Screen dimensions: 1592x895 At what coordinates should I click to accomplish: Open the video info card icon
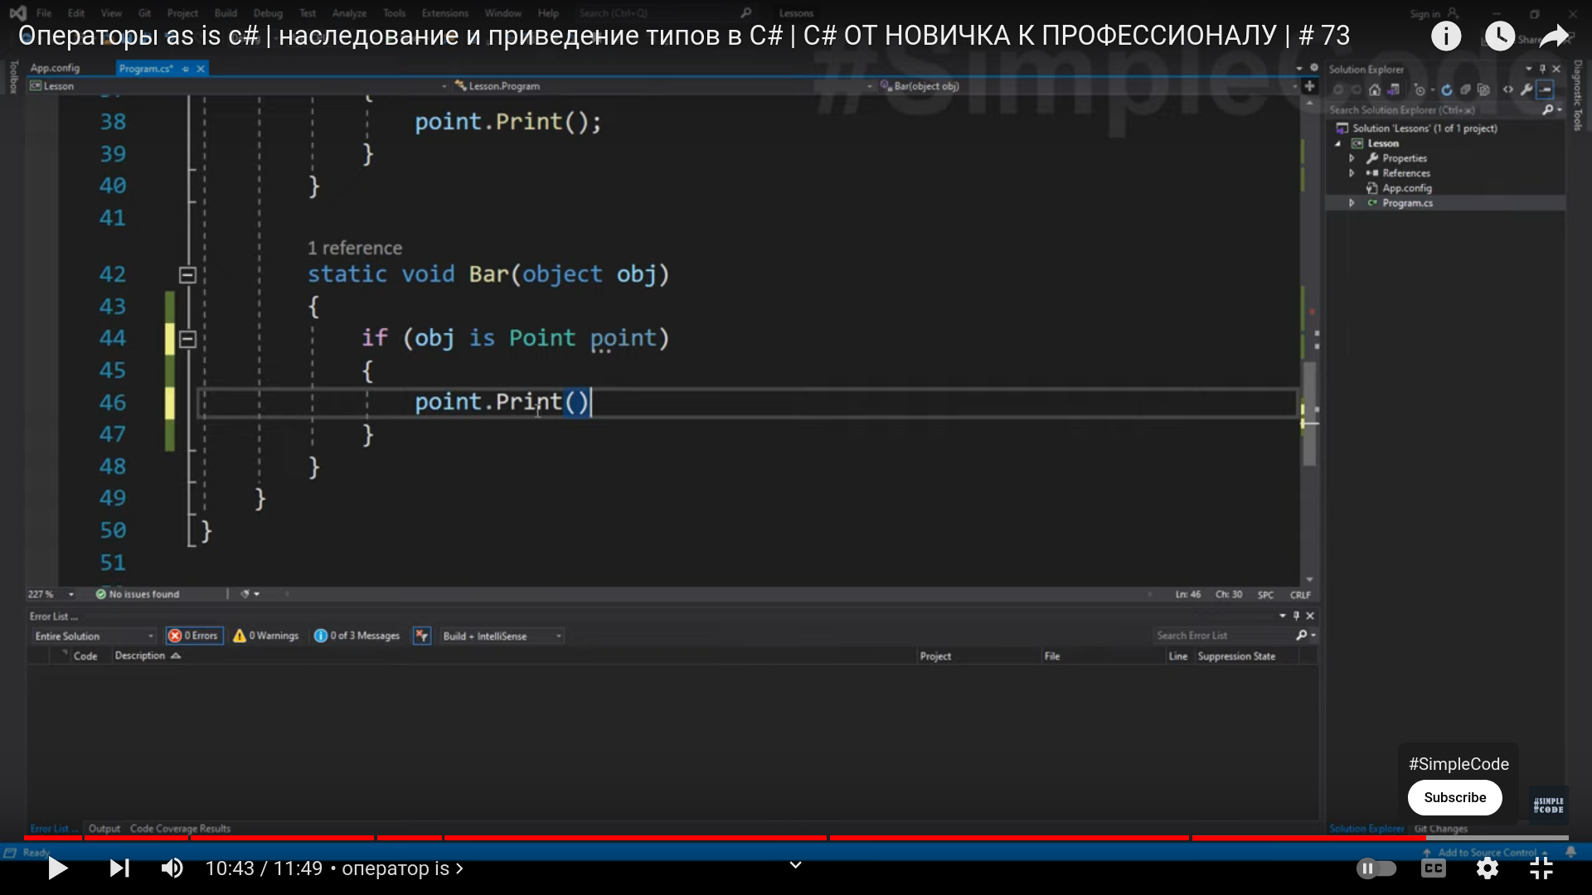1446,36
